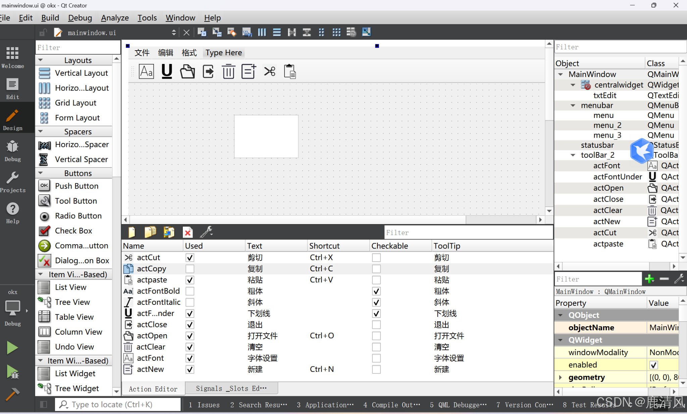687x414 pixels.
Task: Open the Analyze menu
Action: (x=115, y=18)
